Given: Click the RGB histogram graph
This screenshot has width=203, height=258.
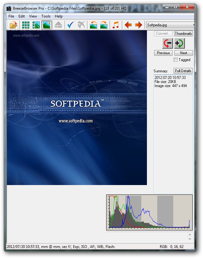Looking at the screenshot, I should click(149, 212).
